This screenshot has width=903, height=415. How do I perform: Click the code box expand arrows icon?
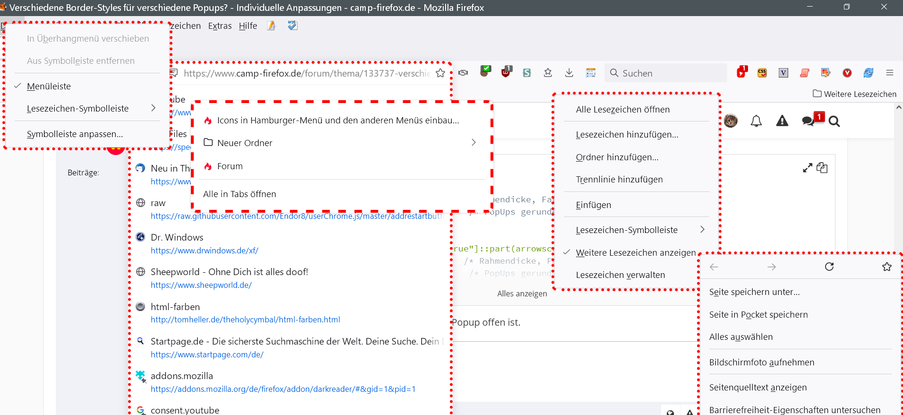808,168
